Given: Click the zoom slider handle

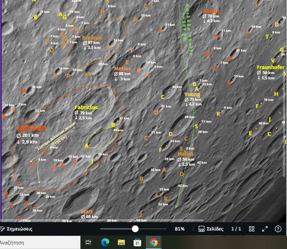Looking at the screenshot, I should click(x=135, y=229).
